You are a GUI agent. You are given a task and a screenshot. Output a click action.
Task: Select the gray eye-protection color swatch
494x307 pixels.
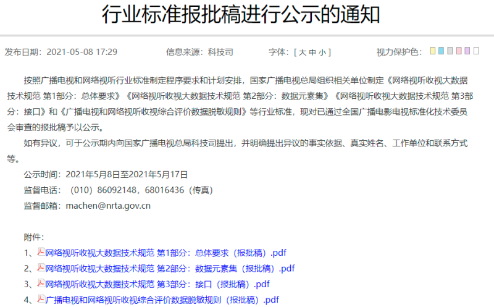click(450, 51)
